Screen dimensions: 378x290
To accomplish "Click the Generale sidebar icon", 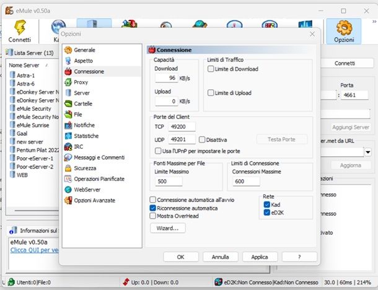I will [68, 50].
